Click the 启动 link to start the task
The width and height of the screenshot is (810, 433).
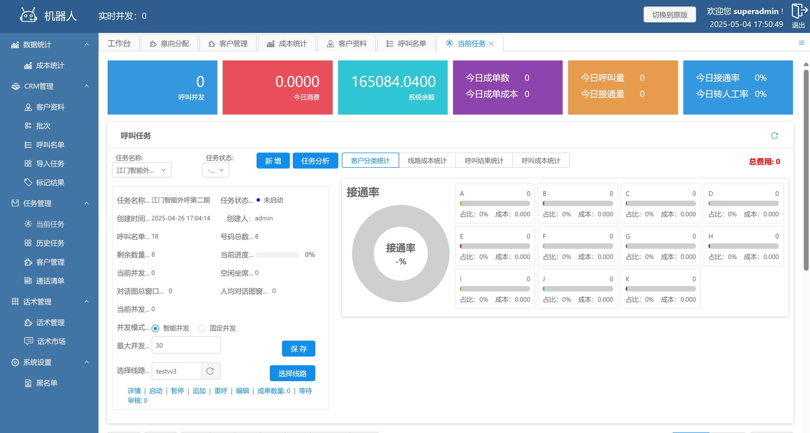156,391
